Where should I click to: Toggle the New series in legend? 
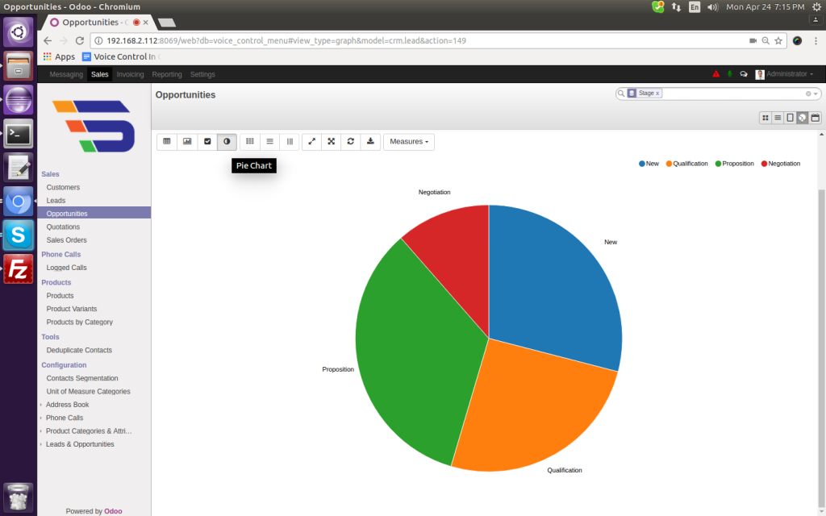point(649,164)
